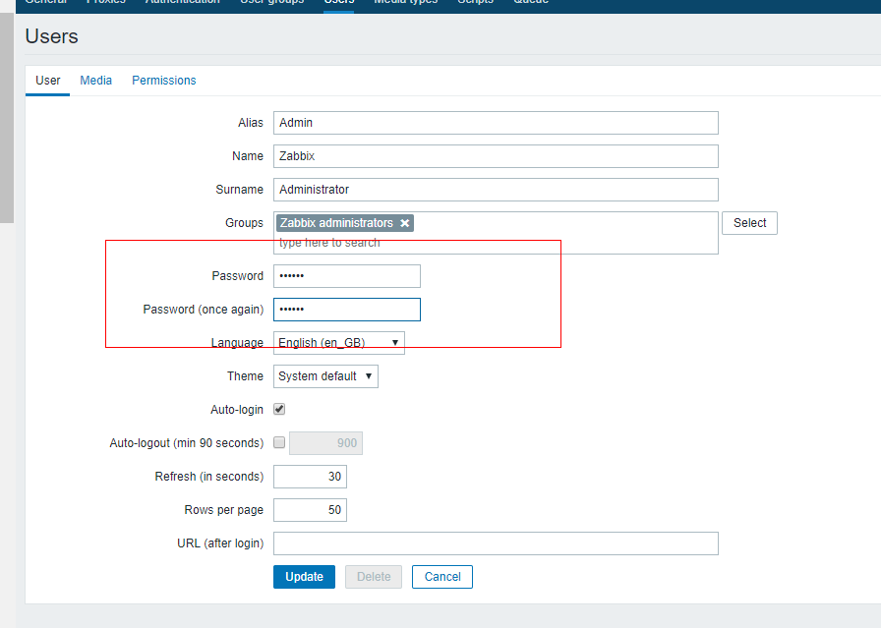
Task: Select the User tab
Action: click(48, 81)
